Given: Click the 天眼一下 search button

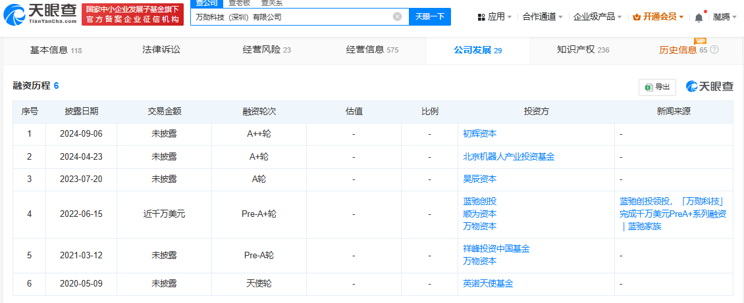Looking at the screenshot, I should pyautogui.click(x=429, y=17).
